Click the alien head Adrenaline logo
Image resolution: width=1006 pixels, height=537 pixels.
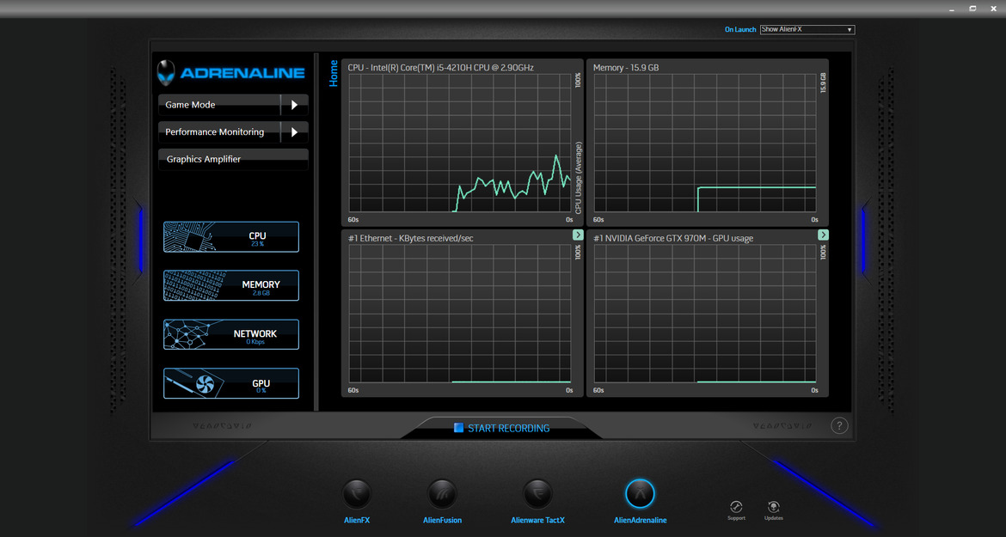(166, 73)
